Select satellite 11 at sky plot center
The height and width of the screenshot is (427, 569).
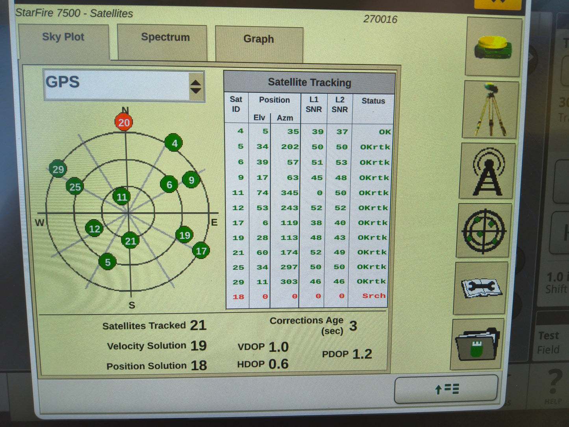point(122,197)
